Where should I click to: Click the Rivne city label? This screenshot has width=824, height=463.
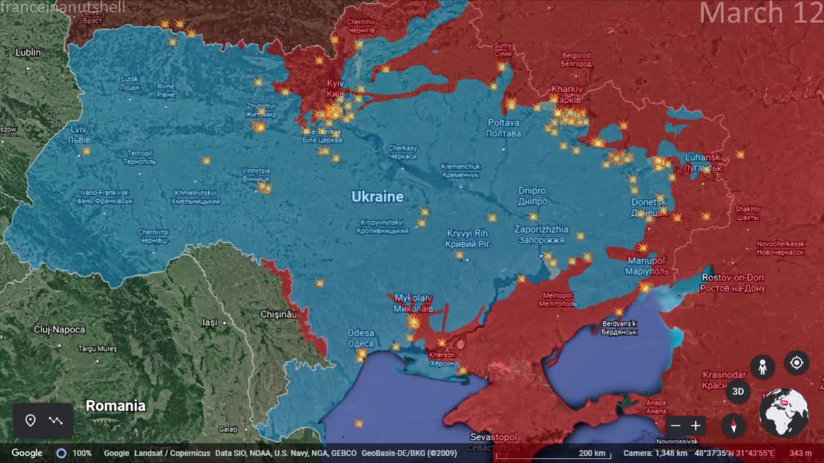[x=165, y=90]
